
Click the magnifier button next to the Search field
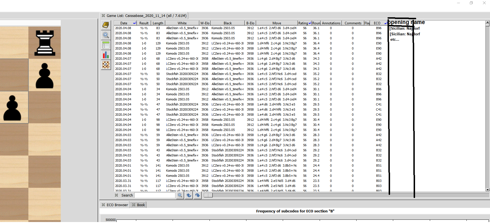(180, 195)
